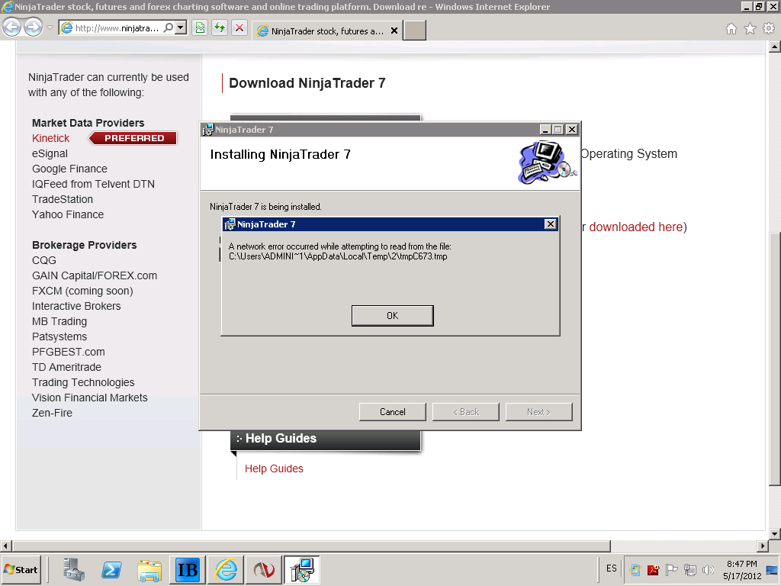Click the Trading Technologies text

(83, 383)
